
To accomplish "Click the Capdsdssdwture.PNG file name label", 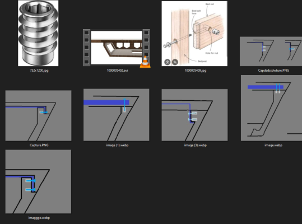I will pyautogui.click(x=273, y=71).
